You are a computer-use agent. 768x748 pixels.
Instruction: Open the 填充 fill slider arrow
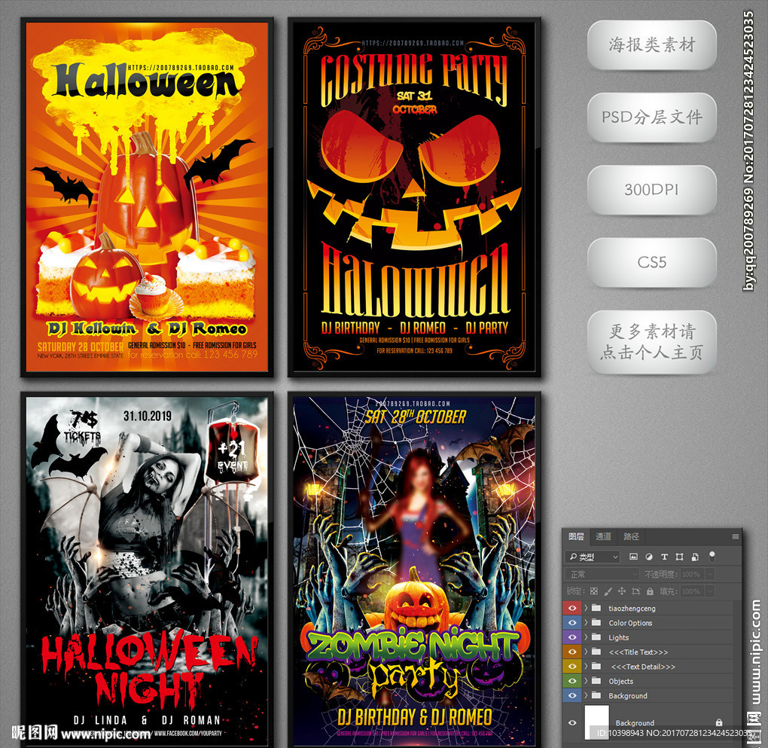(710, 591)
